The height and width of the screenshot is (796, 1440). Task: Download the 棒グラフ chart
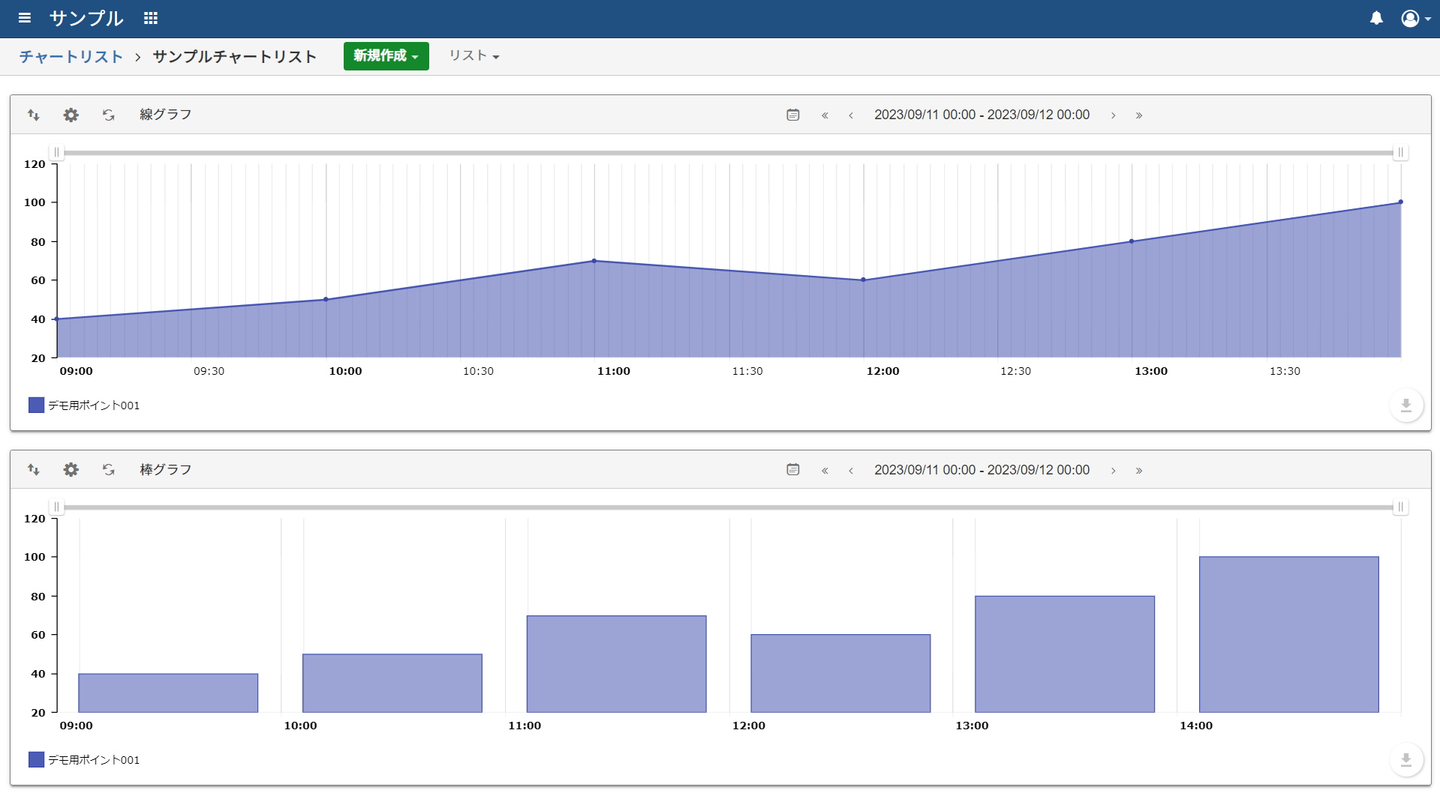click(1406, 760)
